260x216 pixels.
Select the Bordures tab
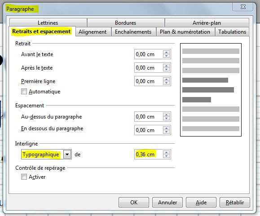[126, 23]
